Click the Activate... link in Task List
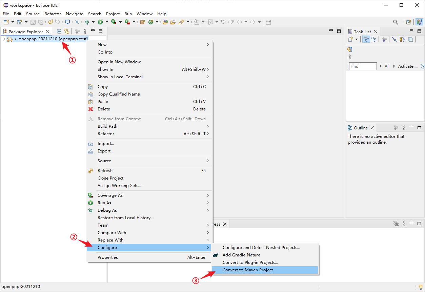The height and width of the screenshot is (292, 425). [x=407, y=66]
